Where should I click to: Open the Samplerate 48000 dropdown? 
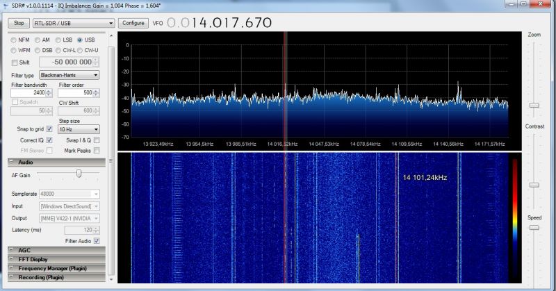69,194
